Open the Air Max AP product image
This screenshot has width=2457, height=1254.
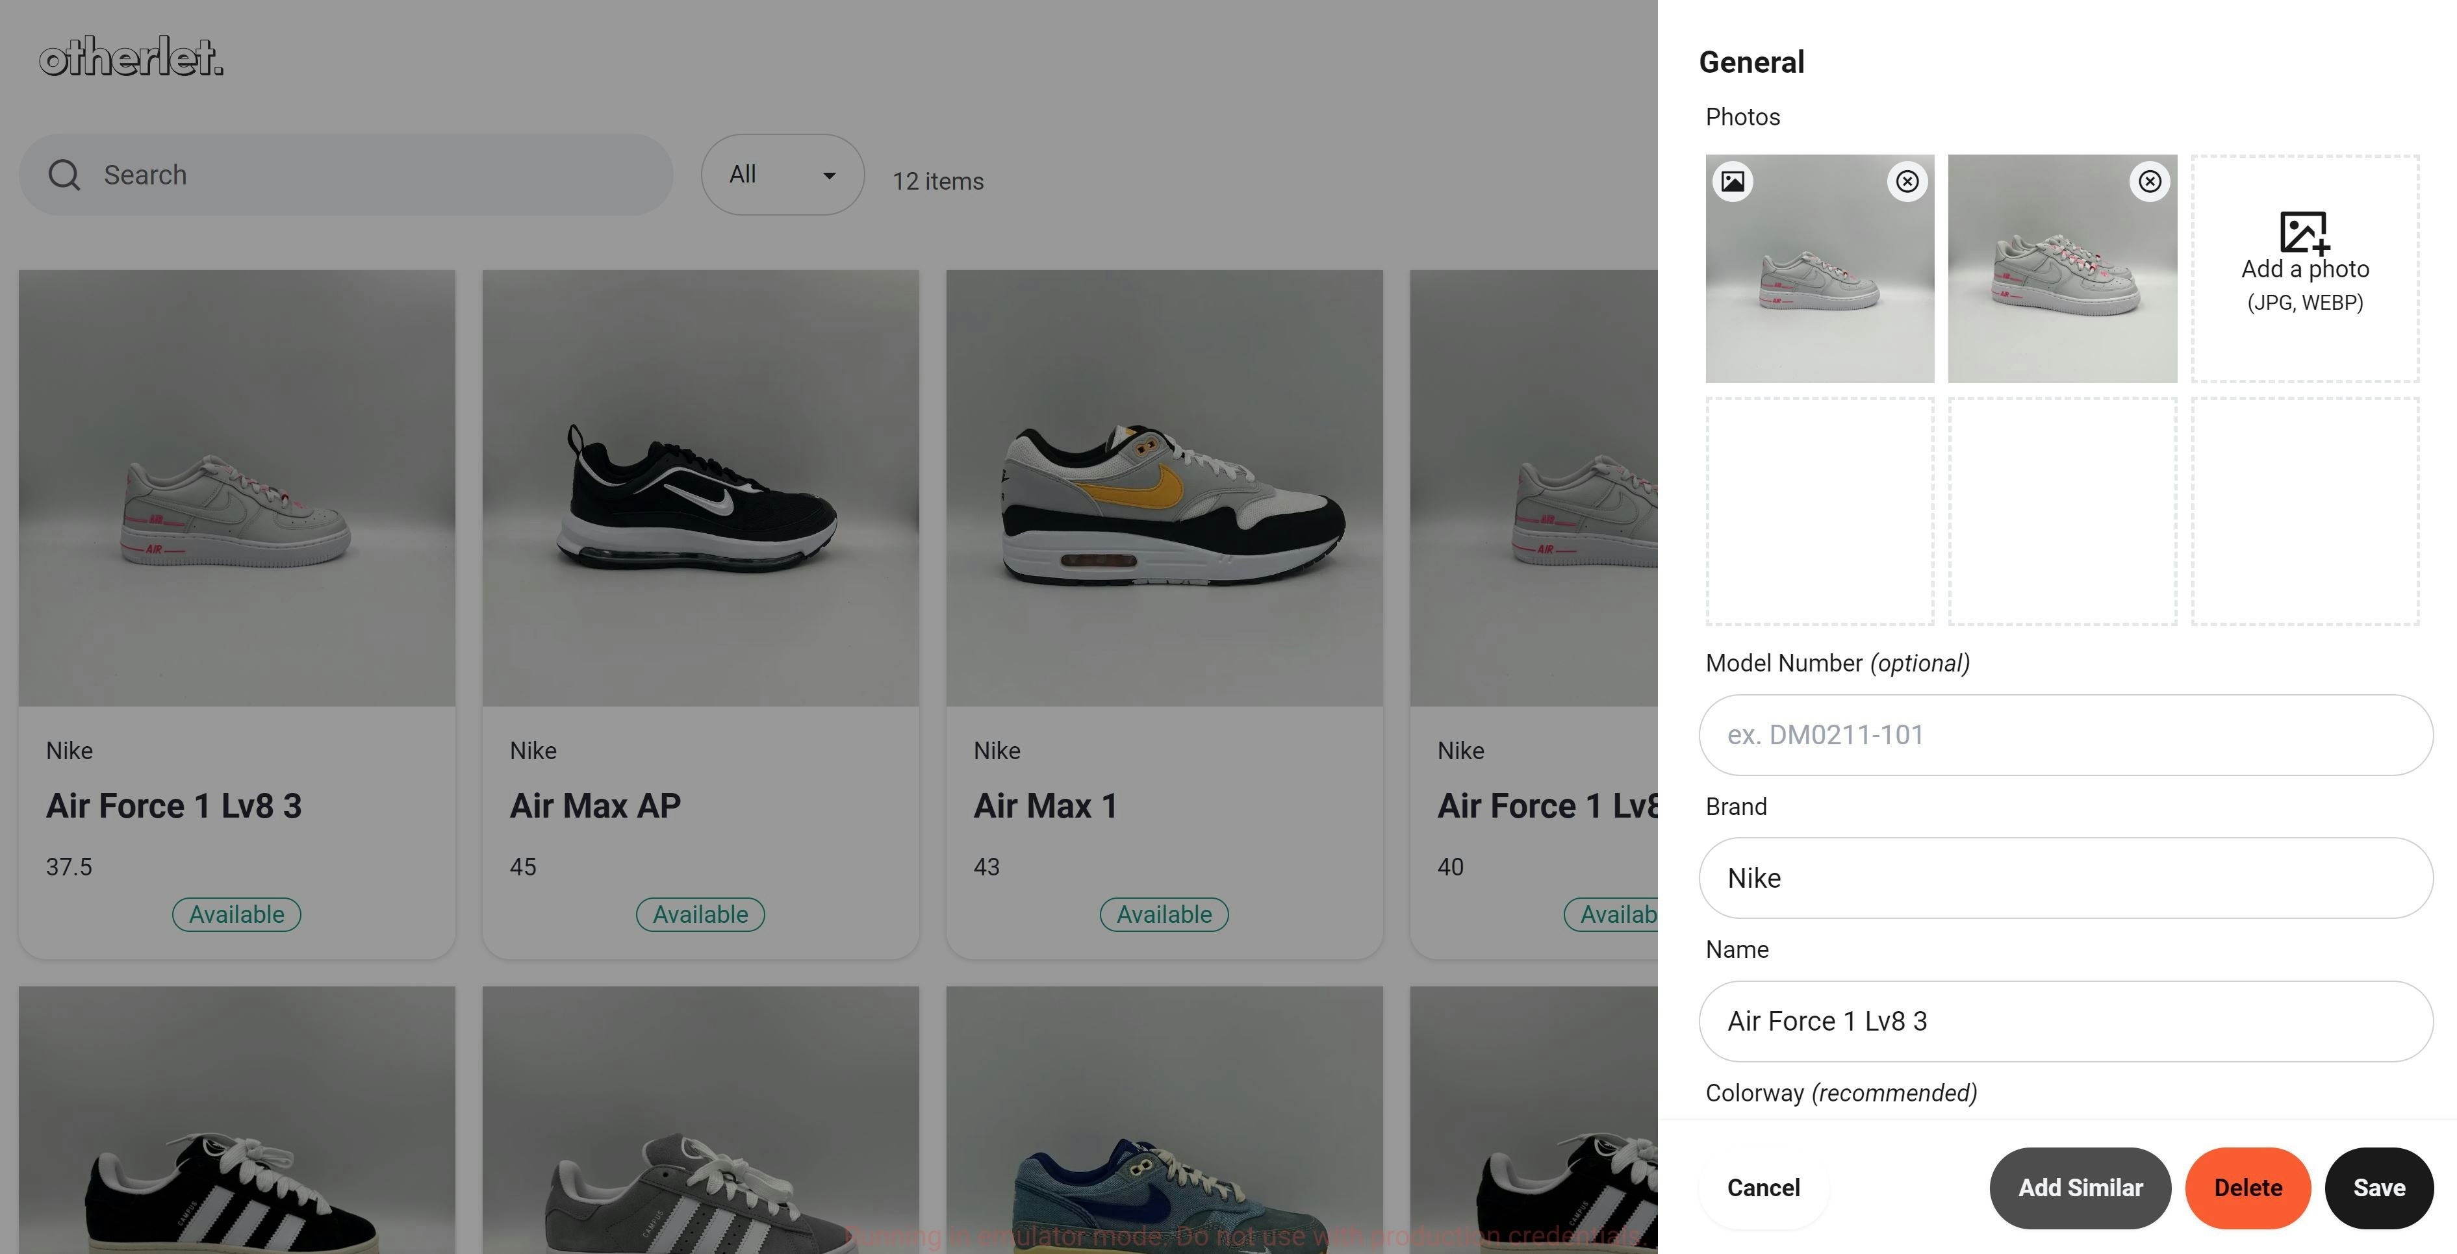pyautogui.click(x=700, y=487)
